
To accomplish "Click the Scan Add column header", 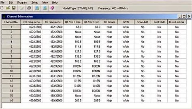I will point(142,22).
